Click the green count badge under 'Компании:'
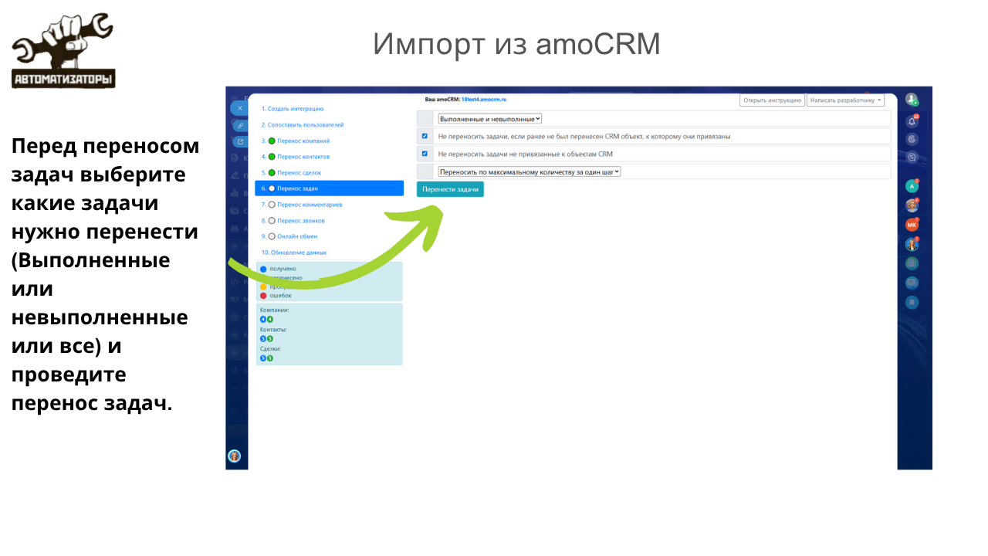Screen dimensions: 988x556 click(270, 319)
